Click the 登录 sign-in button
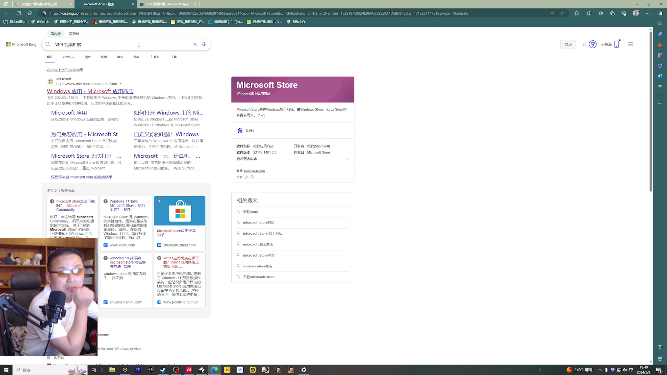 [x=568, y=44]
